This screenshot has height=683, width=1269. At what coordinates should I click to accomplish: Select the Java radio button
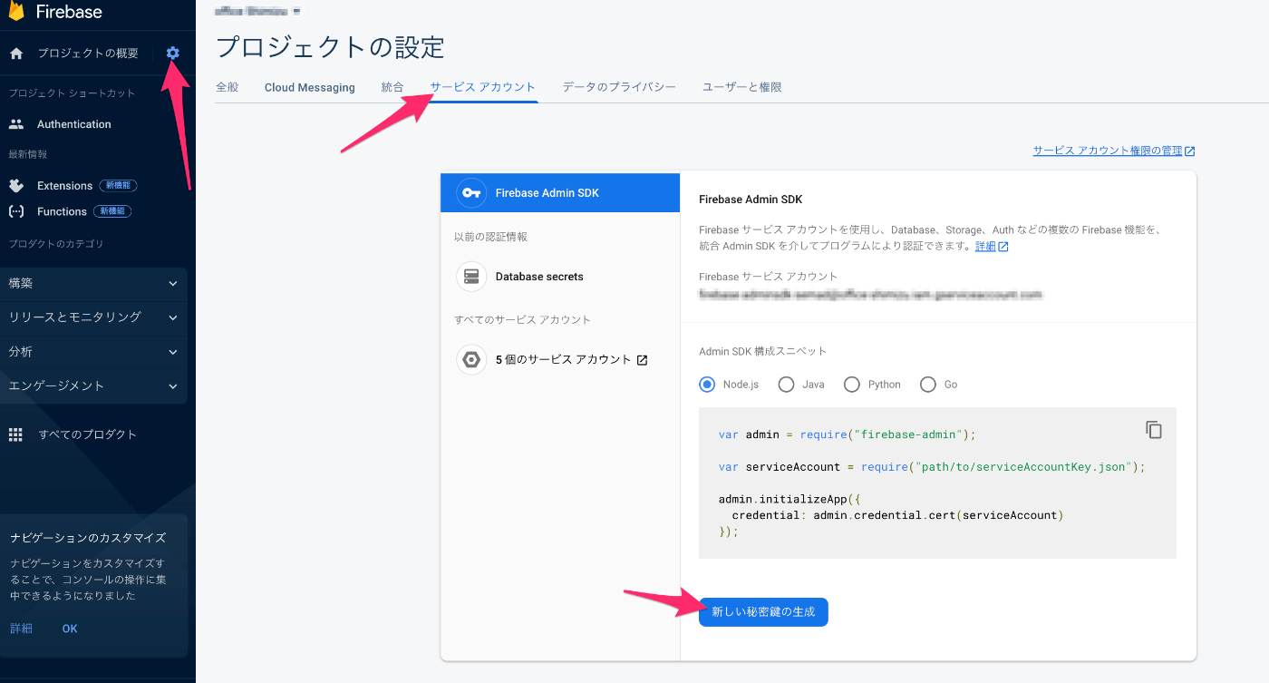786,385
